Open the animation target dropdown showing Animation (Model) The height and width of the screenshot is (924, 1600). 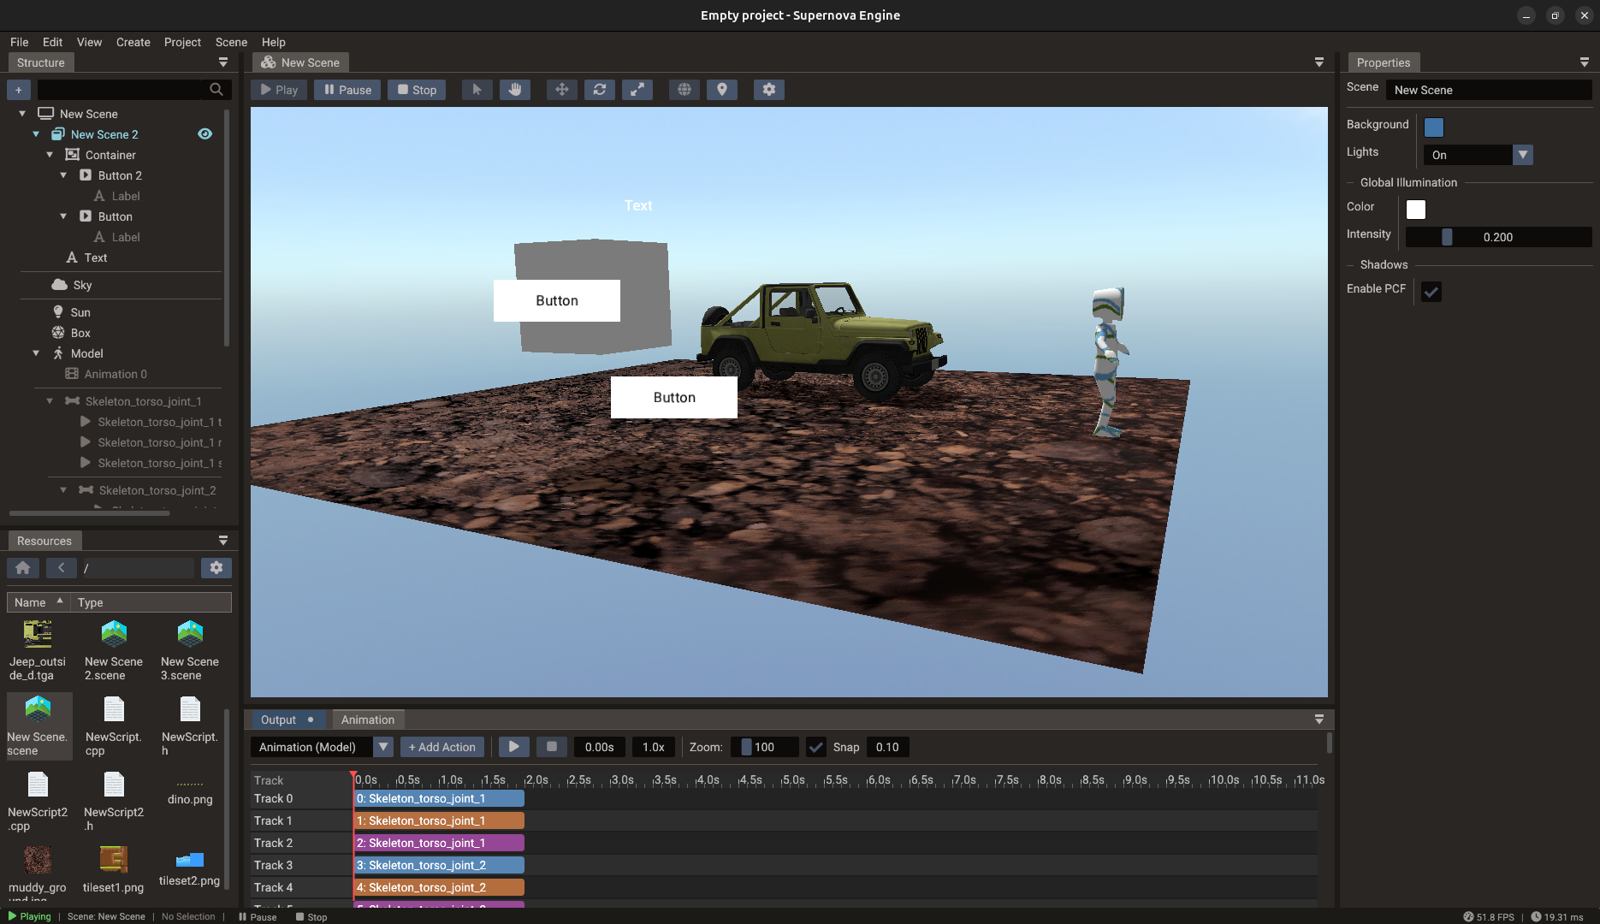(382, 747)
